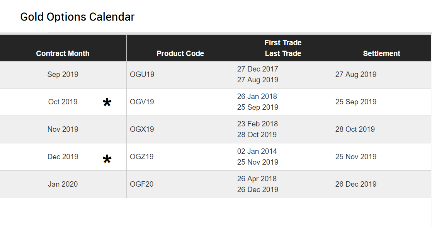
Task: Click the asterisk beside Oct 2019
Action: (x=107, y=102)
